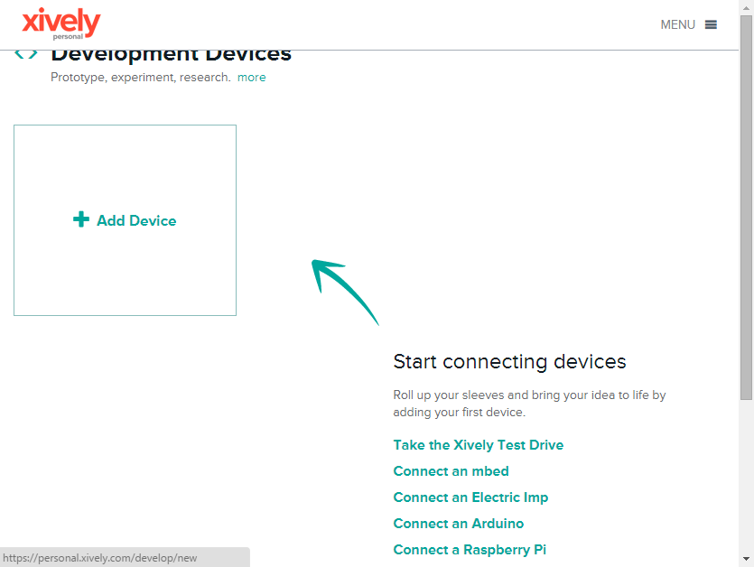Open the MENU label in header
Image resolution: width=754 pixels, height=567 pixels.
click(677, 24)
